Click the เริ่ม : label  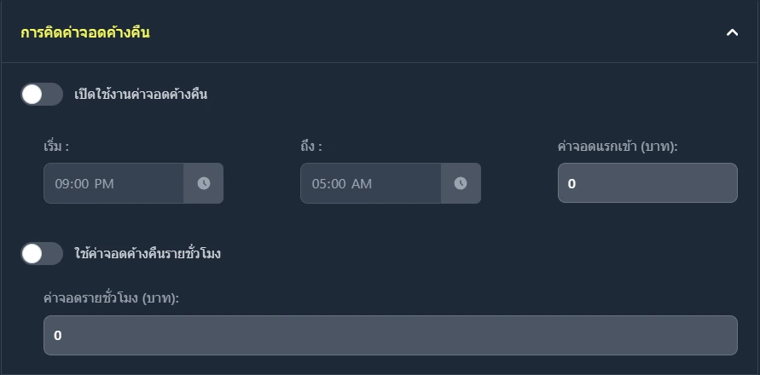pos(56,147)
